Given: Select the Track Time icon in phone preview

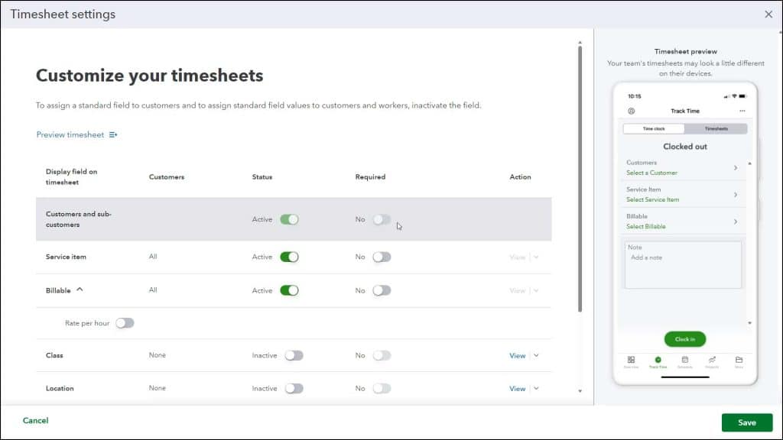Looking at the screenshot, I should 658,360.
